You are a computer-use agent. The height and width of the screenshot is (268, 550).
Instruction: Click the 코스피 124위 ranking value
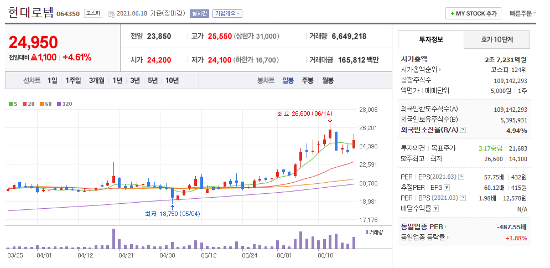tap(509, 70)
